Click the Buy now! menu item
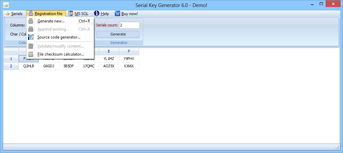Screen dimensions: 343x153 pos(126,14)
